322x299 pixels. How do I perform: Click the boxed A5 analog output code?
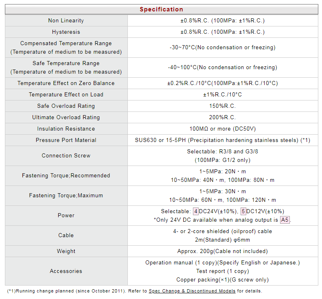click(285, 220)
